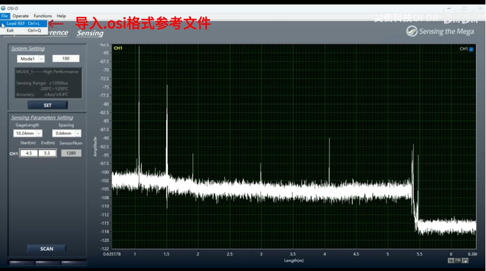Click the SensorNum field showing 1280
Screen dimensions: 486x271
coord(71,153)
